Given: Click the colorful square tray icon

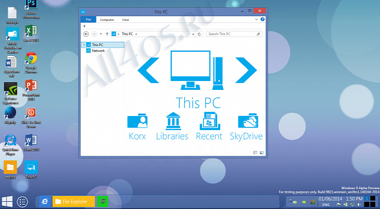Looking at the screenshot, I should [x=313, y=202].
